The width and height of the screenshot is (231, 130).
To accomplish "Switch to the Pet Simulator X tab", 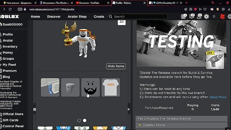I will (x=166, y=3).
